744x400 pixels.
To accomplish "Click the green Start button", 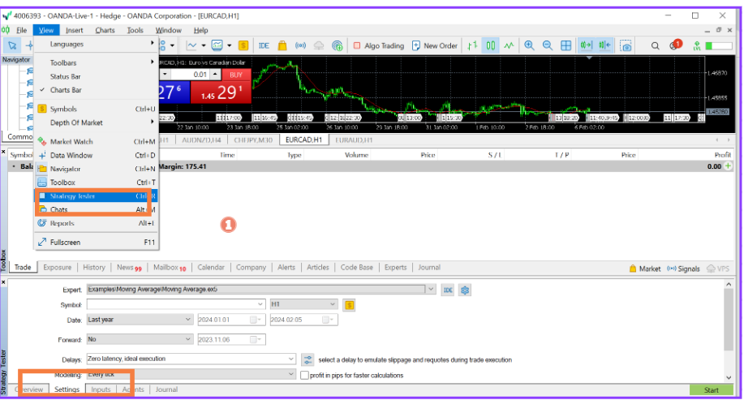I will tap(711, 390).
